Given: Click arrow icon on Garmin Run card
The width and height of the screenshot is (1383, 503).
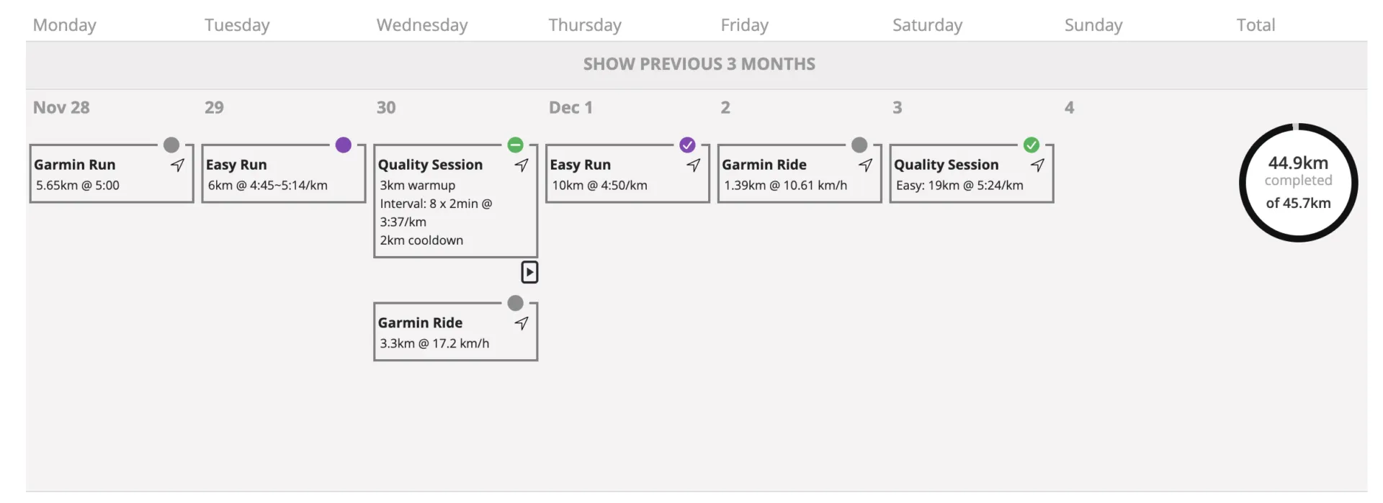Looking at the screenshot, I should (177, 165).
